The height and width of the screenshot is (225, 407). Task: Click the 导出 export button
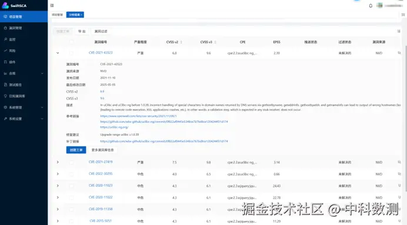(82, 31)
